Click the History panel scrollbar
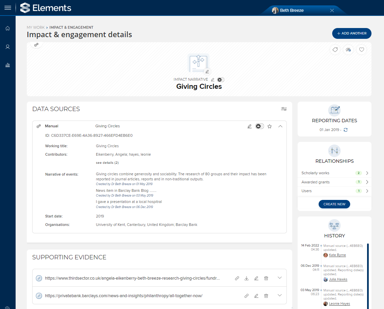Viewport: 384px width, 309px height. click(x=368, y=276)
